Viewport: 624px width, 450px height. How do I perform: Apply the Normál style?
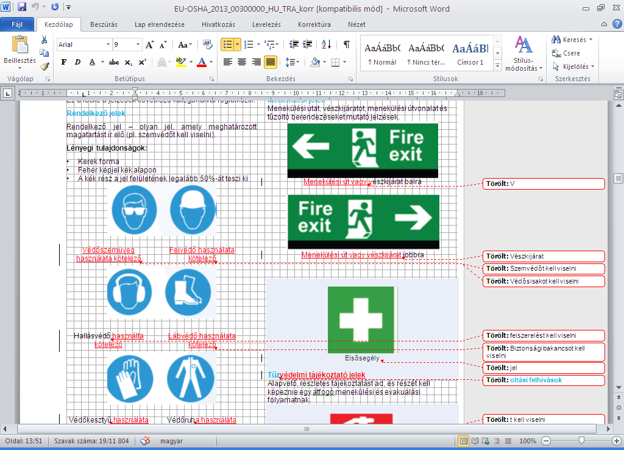tap(383, 54)
